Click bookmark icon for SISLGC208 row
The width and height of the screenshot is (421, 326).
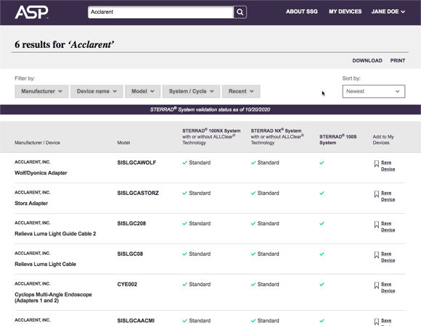(377, 225)
